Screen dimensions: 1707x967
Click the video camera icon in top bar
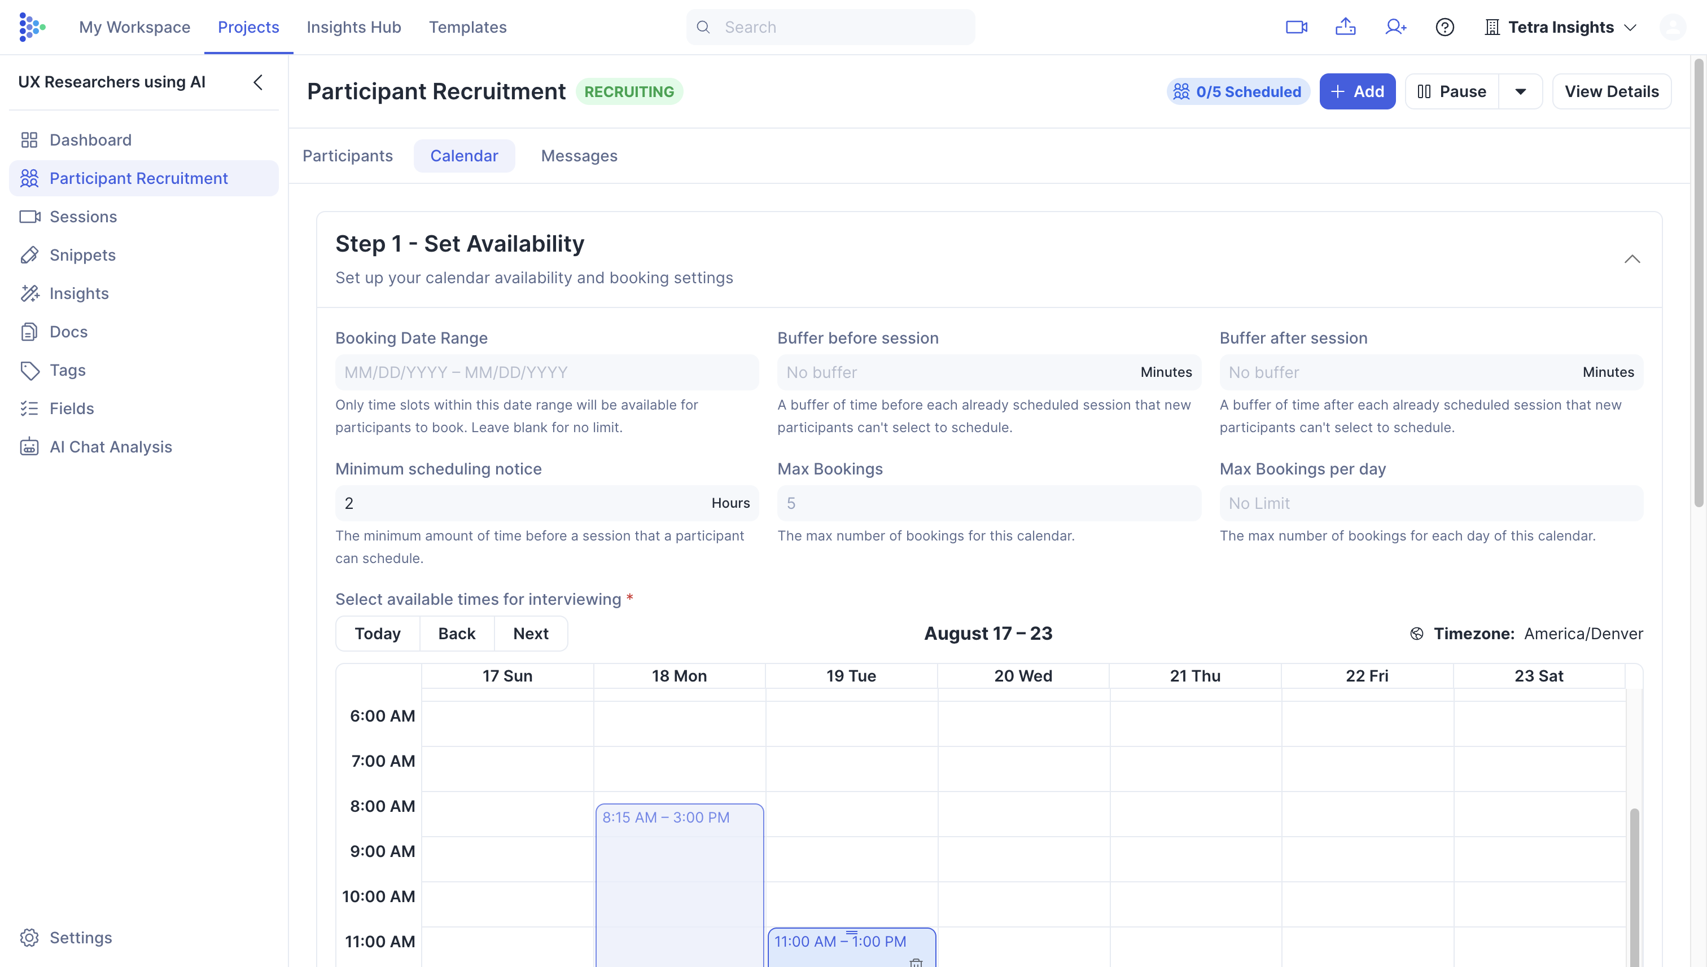[x=1295, y=27]
